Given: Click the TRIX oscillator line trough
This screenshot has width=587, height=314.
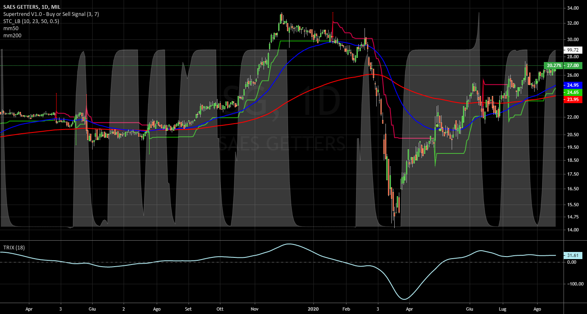Looking at the screenshot, I should coord(404,298).
